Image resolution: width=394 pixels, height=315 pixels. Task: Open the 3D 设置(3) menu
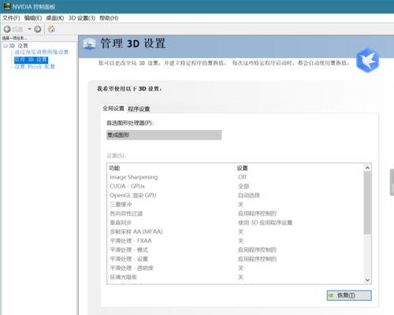[x=82, y=18]
